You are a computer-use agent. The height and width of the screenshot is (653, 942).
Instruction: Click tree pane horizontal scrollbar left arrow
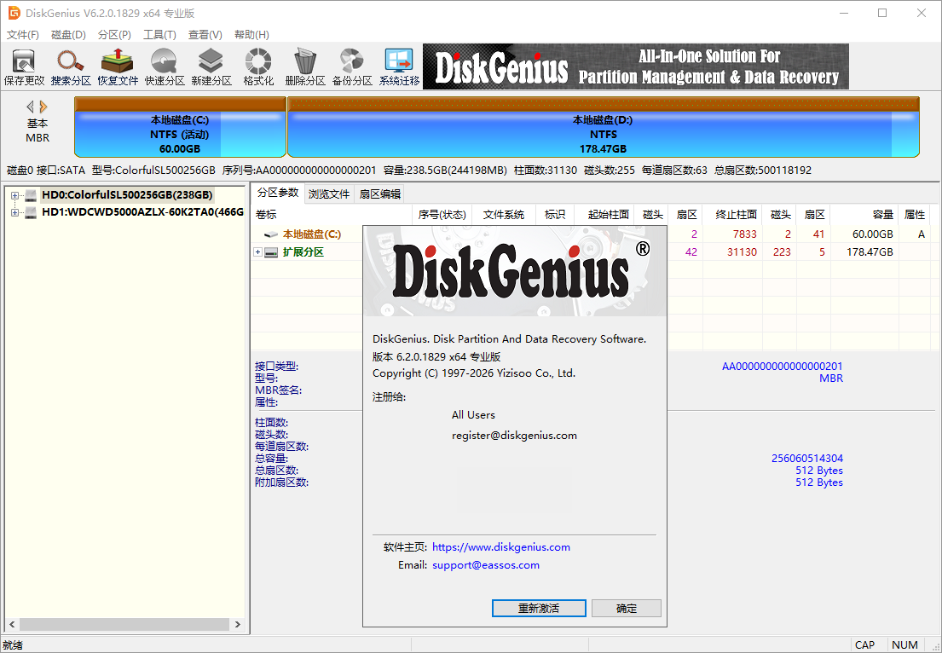click(12, 624)
